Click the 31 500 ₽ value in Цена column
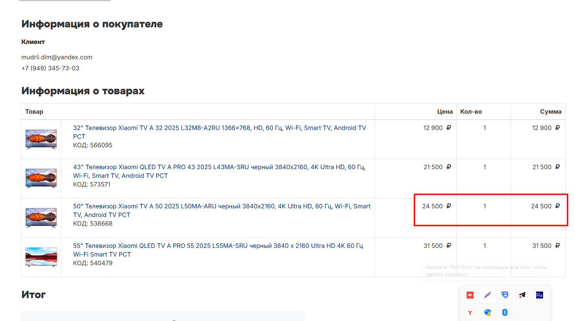Image resolution: width=575 pixels, height=321 pixels. (437, 246)
